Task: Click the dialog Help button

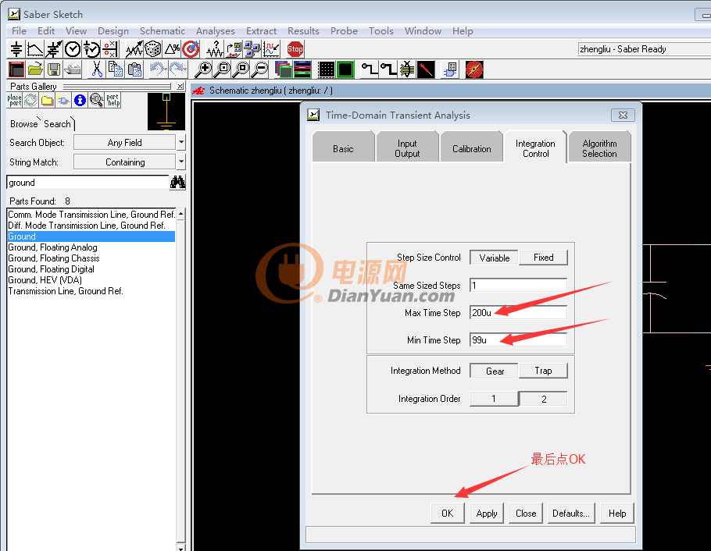Action: pyautogui.click(x=617, y=514)
